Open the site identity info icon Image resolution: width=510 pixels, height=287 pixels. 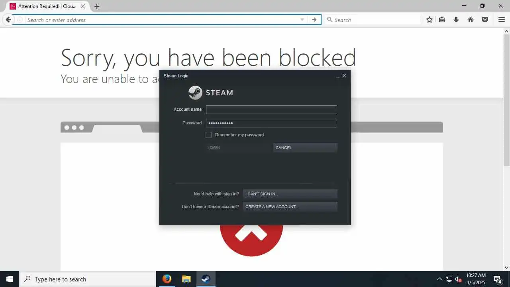point(20,20)
